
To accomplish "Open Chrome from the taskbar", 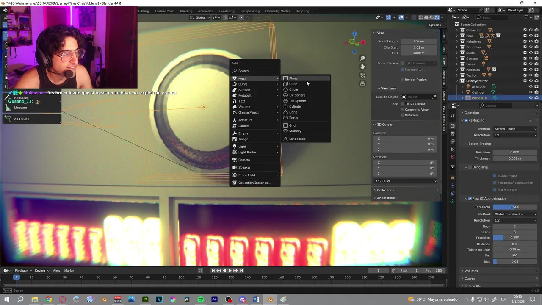I will (x=49, y=299).
